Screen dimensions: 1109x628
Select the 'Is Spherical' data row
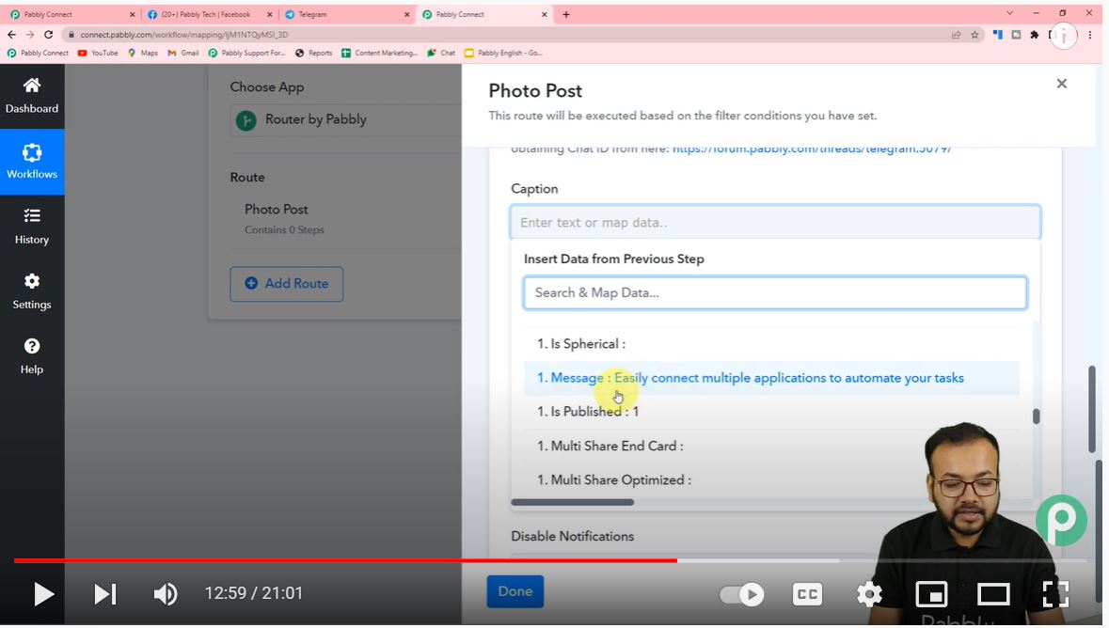(771, 344)
